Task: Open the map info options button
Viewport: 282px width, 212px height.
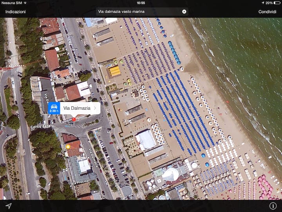Action: [273, 206]
